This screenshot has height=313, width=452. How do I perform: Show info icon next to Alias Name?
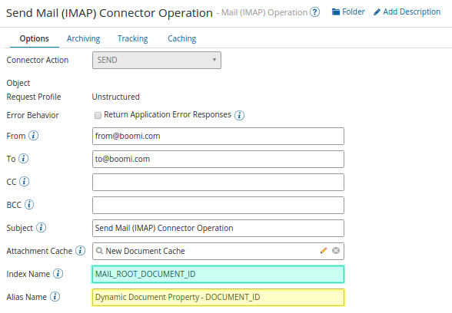[55, 297]
